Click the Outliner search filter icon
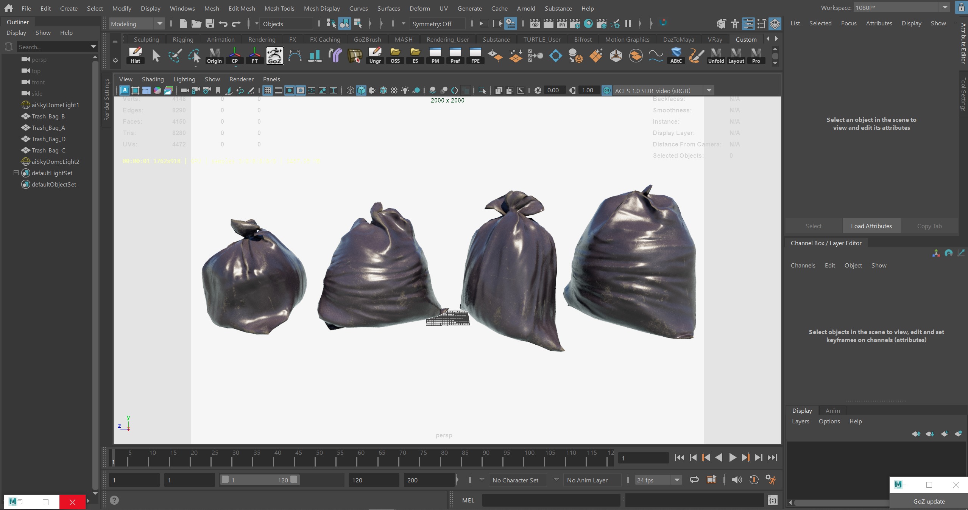Screen dimensions: 968x510 point(9,47)
